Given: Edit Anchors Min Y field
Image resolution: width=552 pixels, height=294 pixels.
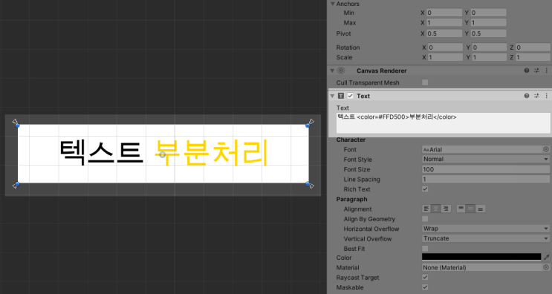Looking at the screenshot, I should point(488,13).
